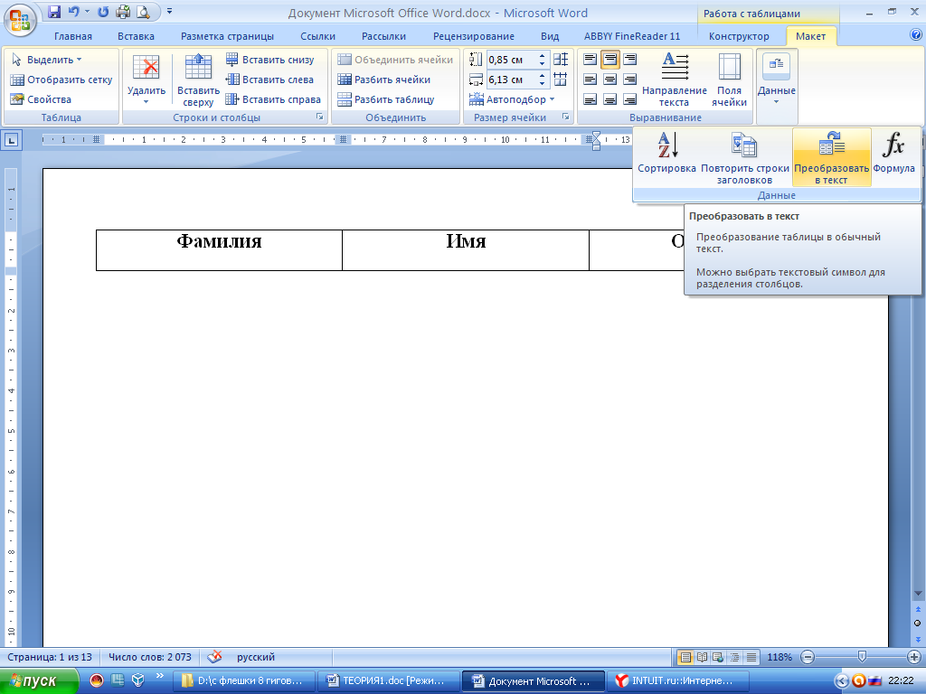926x694 pixels.
Task: Click Число слов: 2 073 indicator
Action: coord(150,657)
